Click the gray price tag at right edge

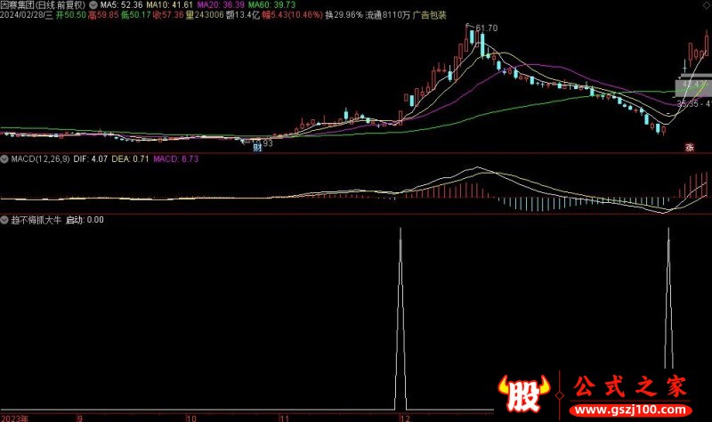(x=693, y=87)
